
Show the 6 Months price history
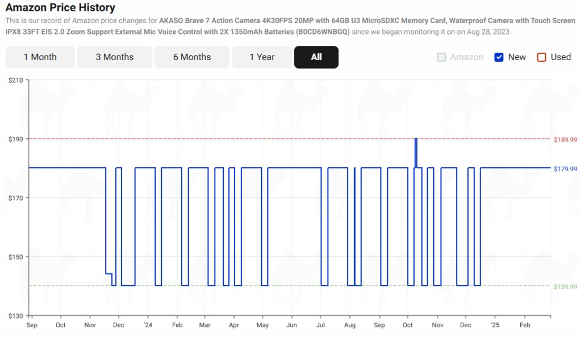pos(192,57)
